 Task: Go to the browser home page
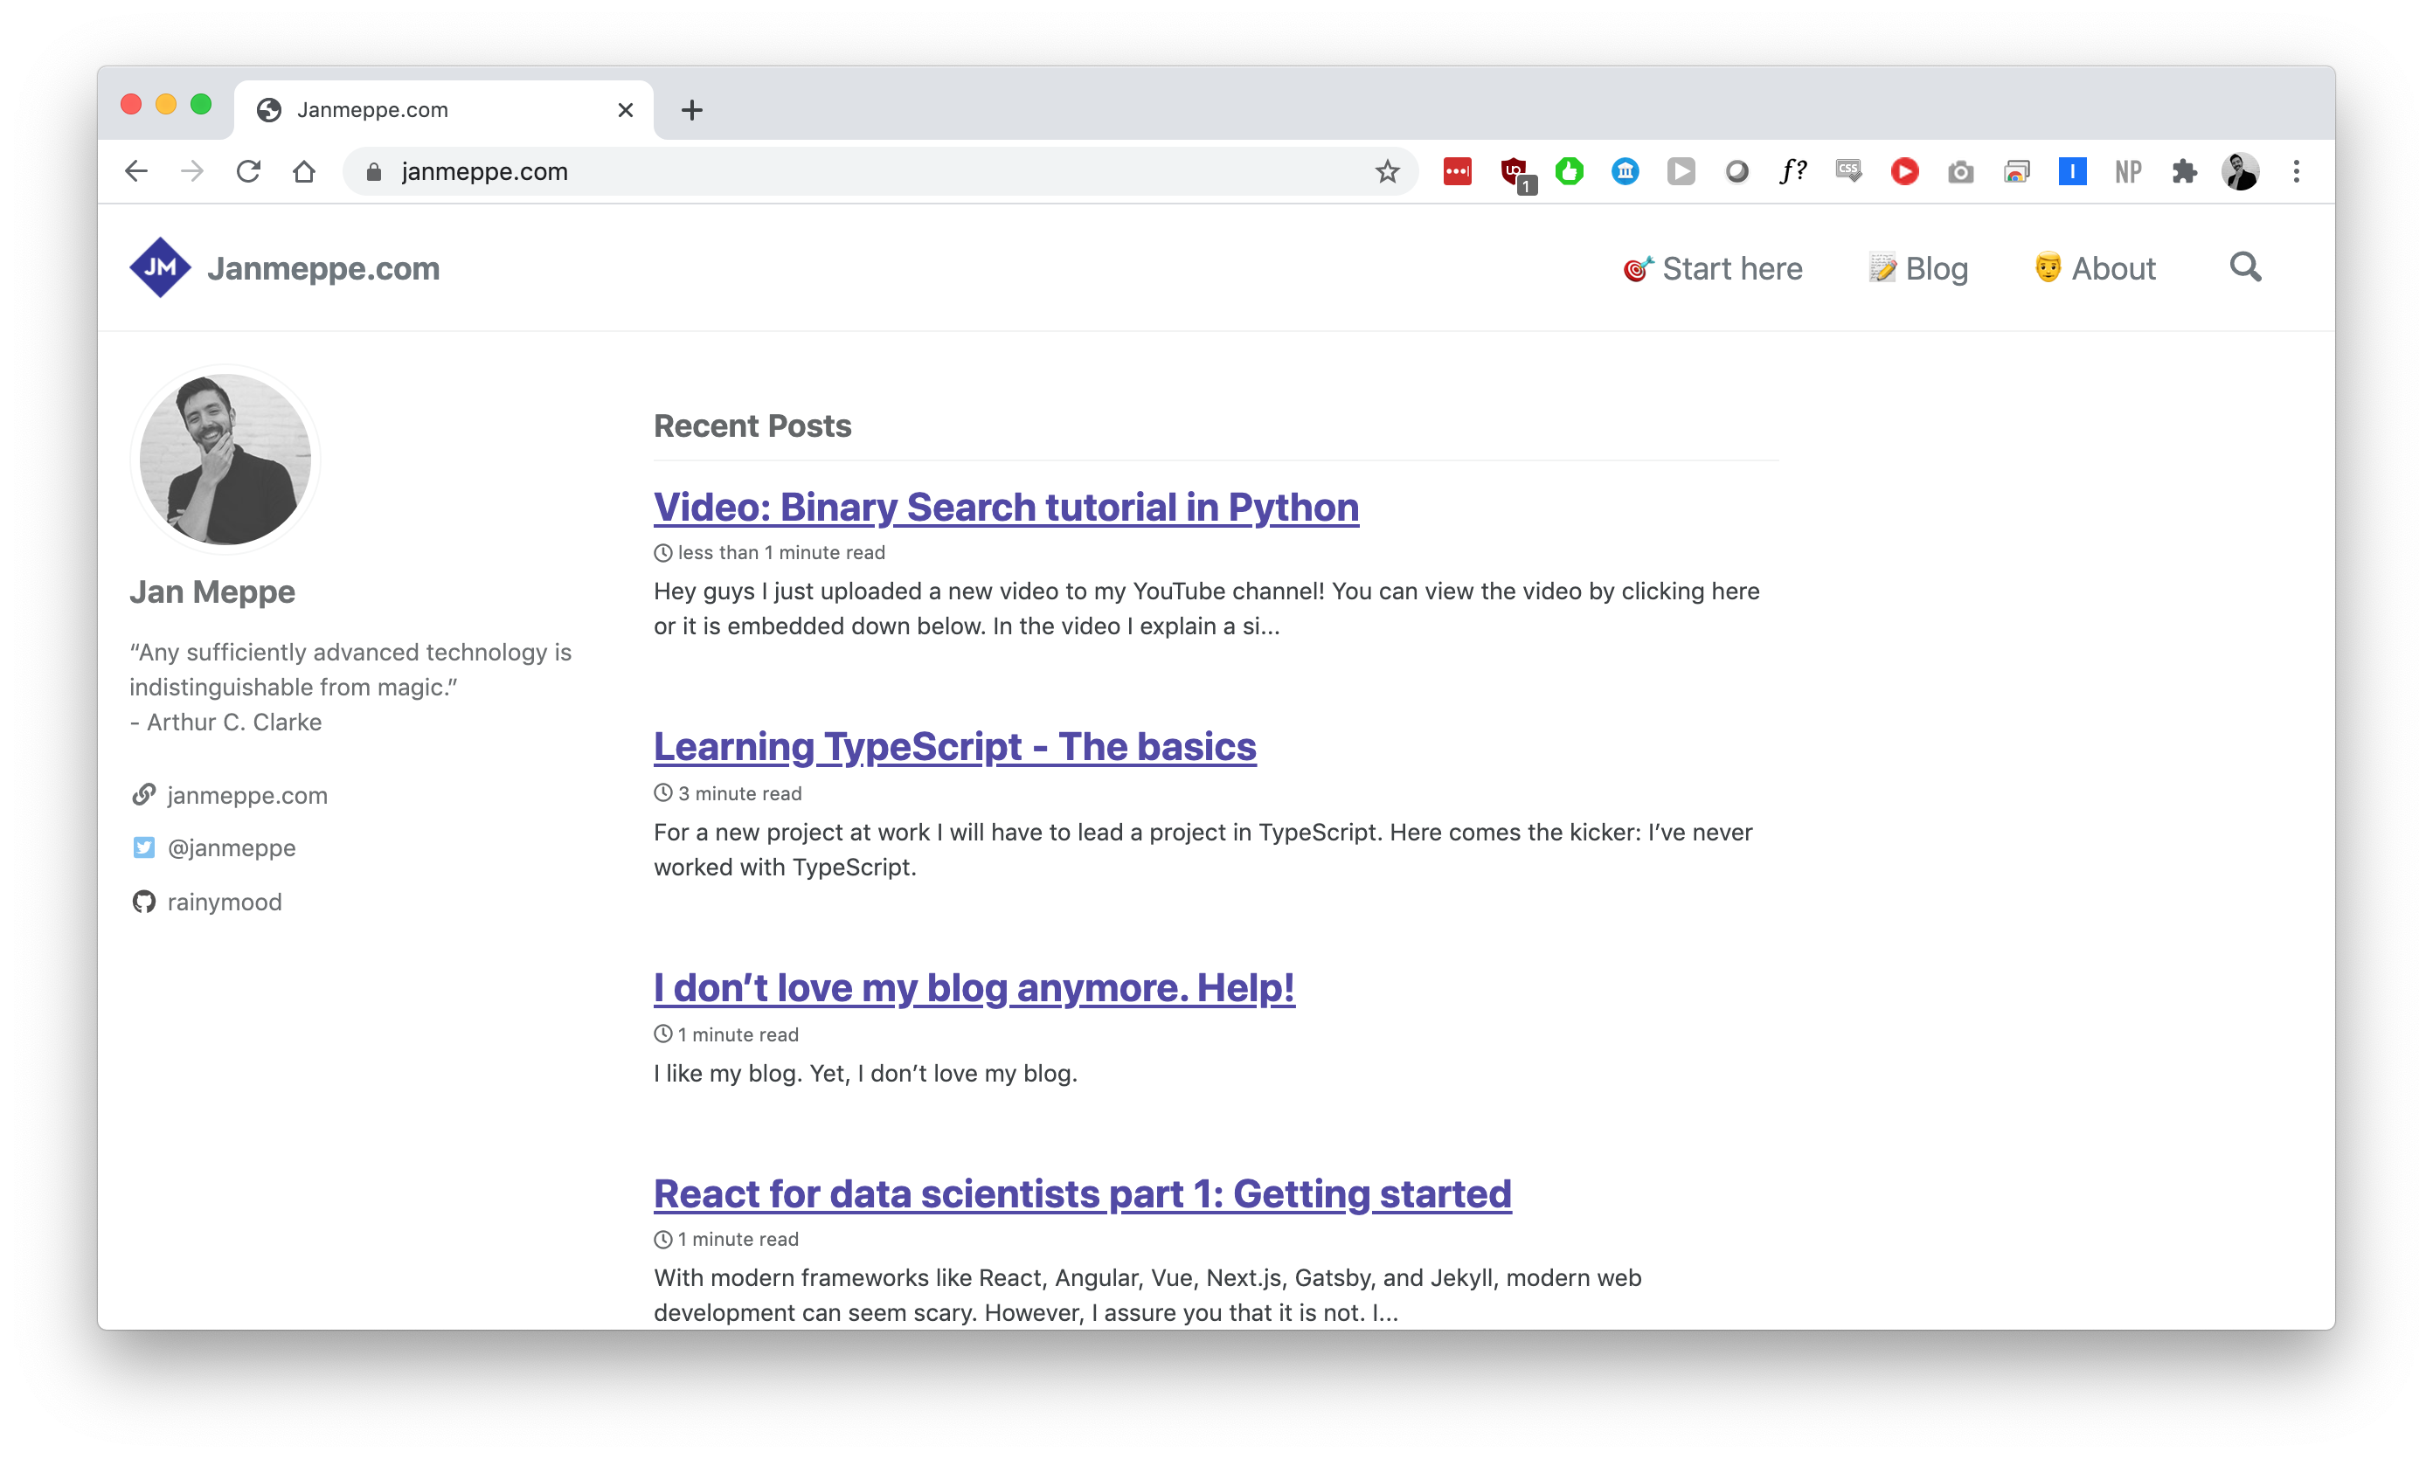[304, 172]
